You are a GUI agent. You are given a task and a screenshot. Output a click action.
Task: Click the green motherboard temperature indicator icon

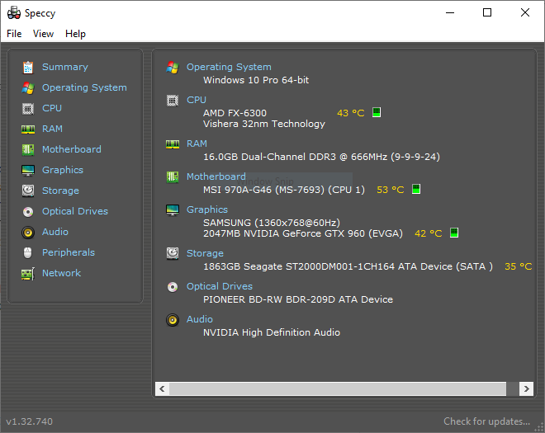416,189
